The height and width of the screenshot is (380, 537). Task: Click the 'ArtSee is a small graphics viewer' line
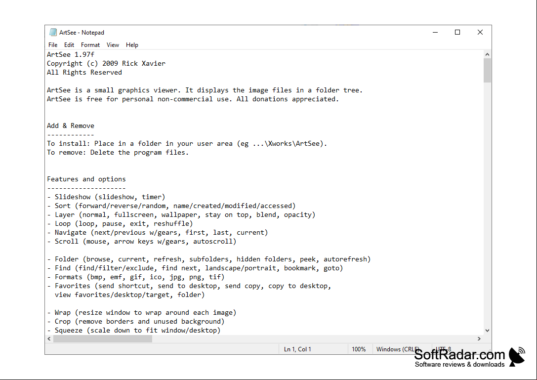205,90
